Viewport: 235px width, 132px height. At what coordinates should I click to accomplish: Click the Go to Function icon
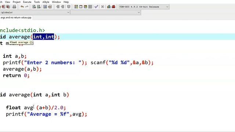tap(45, 7)
